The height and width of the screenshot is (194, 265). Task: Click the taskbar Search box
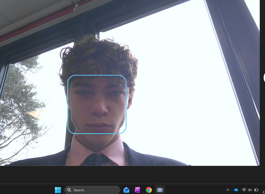(x=92, y=190)
